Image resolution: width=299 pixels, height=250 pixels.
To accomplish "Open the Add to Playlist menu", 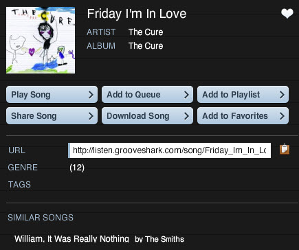I will (x=243, y=95).
